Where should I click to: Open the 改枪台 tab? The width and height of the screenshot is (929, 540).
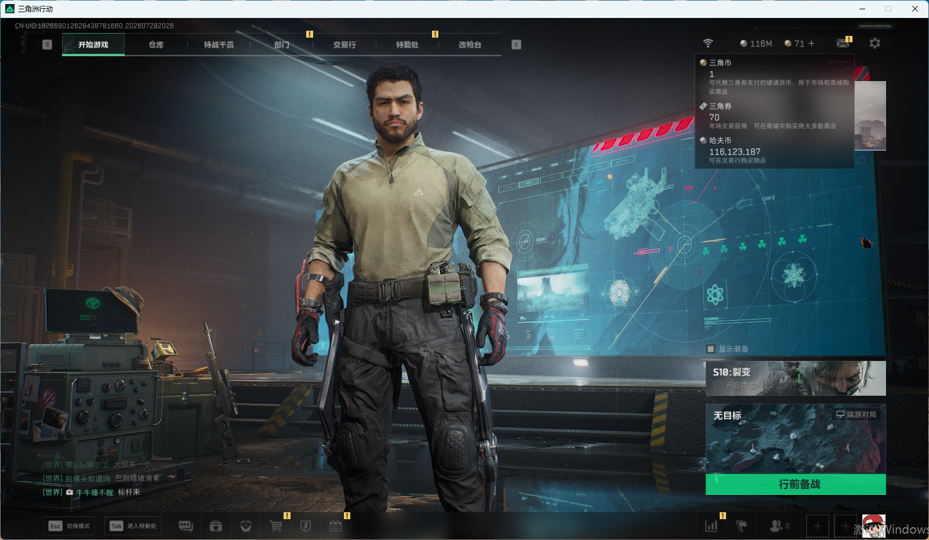(470, 45)
